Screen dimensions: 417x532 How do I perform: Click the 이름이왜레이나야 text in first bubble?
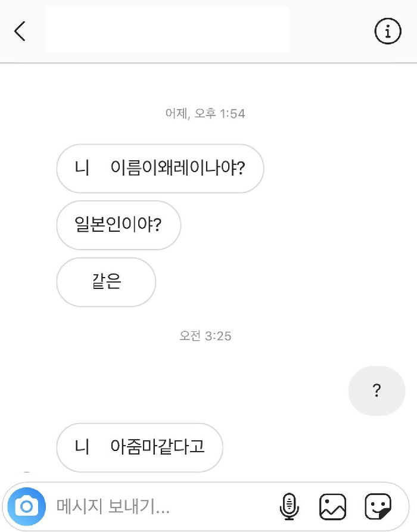point(173,169)
